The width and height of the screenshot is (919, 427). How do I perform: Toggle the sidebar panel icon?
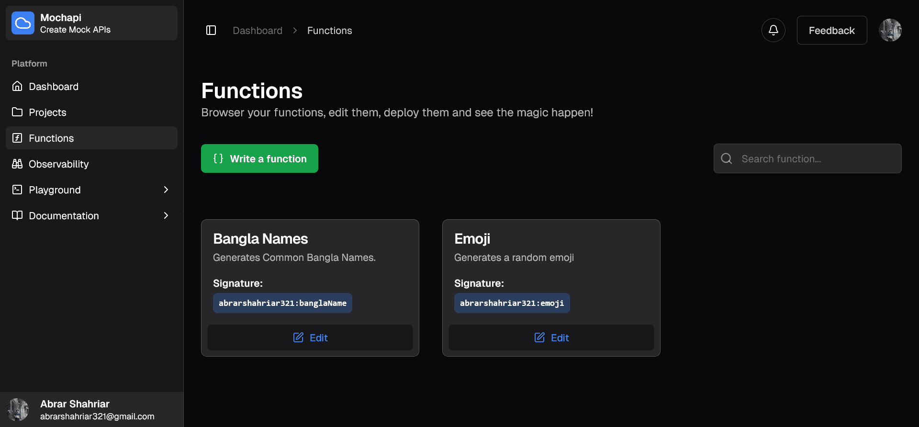coord(211,31)
